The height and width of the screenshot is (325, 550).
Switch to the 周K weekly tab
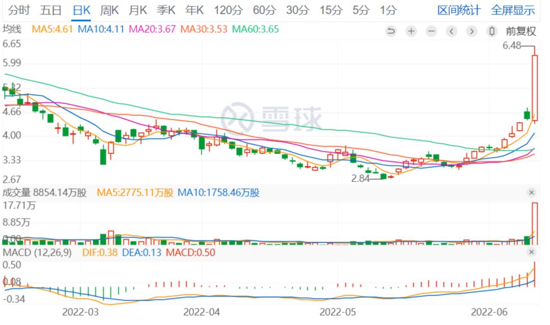pos(112,10)
